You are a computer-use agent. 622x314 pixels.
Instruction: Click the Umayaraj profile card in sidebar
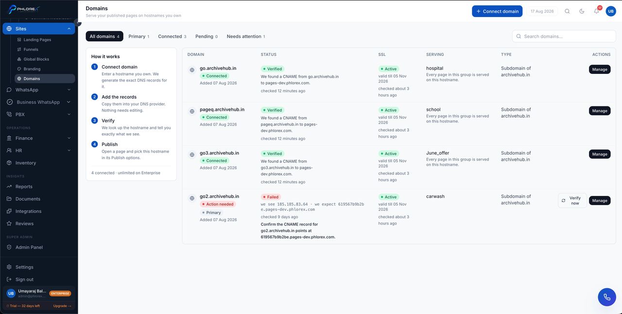39,293
